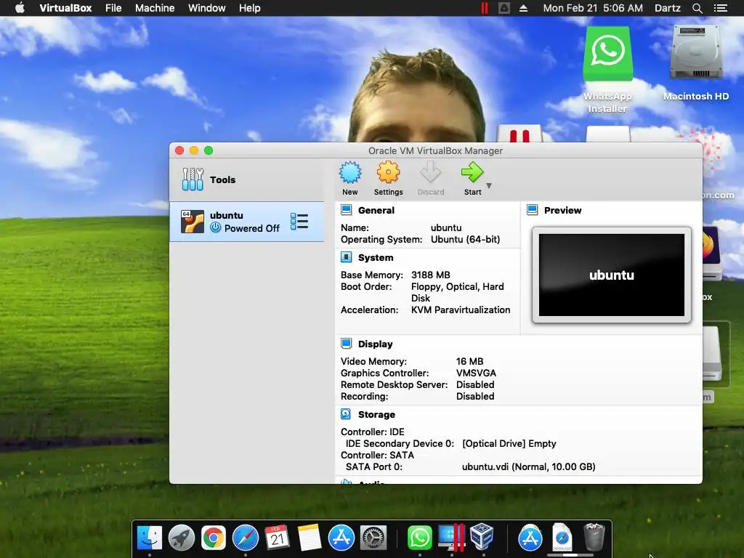744x558 pixels.
Task: Click the date and time in menu bar
Action: tap(593, 8)
